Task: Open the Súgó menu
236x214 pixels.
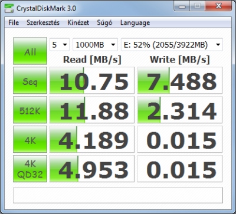Action: point(104,22)
